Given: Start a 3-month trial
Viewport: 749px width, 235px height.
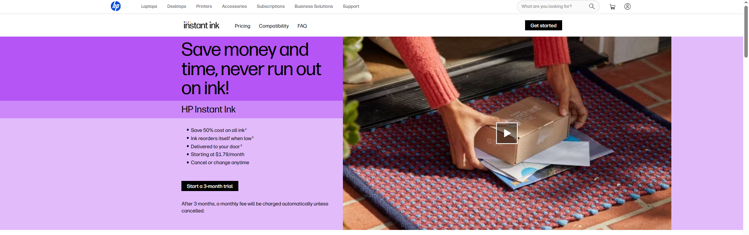Looking at the screenshot, I should (x=210, y=186).
